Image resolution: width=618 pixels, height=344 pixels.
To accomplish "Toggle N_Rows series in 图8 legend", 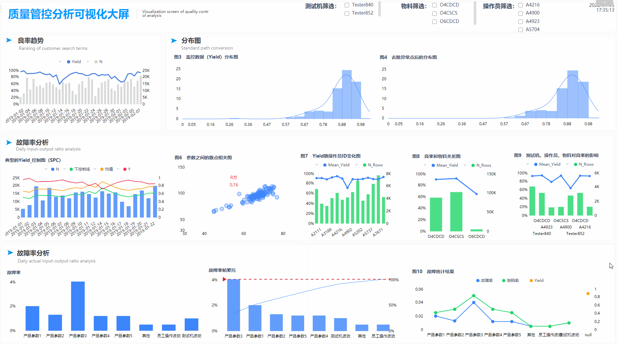I will [x=481, y=165].
